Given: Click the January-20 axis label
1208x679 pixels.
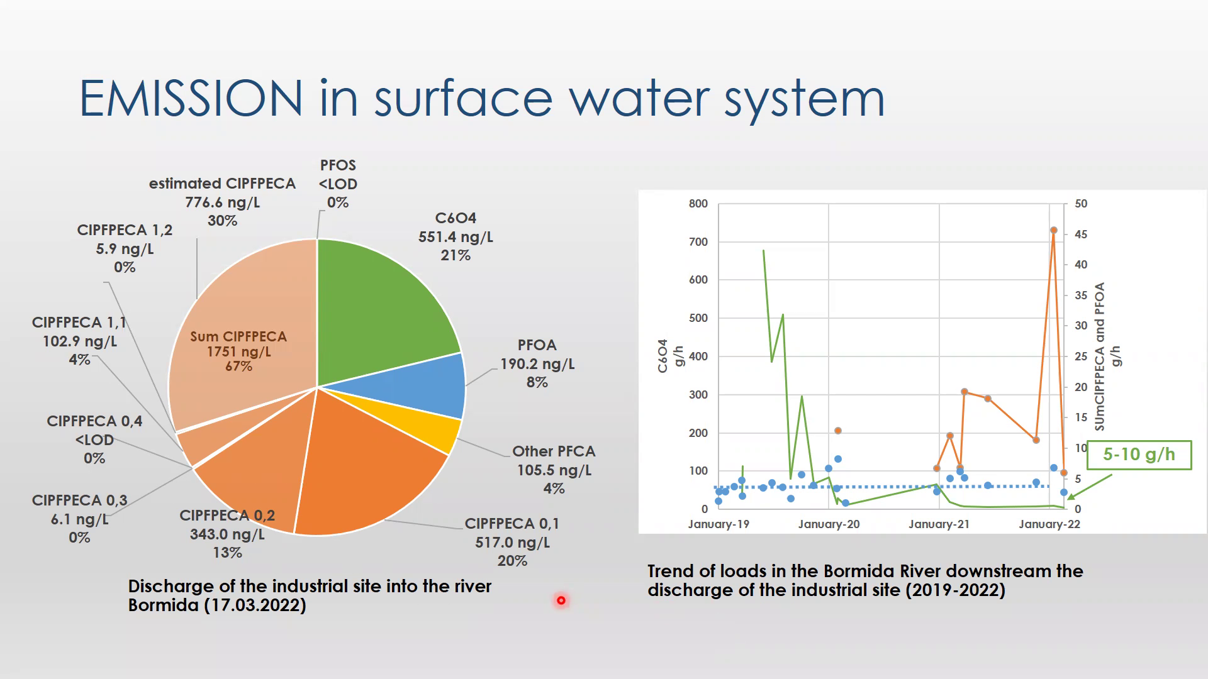Looking at the screenshot, I should (829, 524).
